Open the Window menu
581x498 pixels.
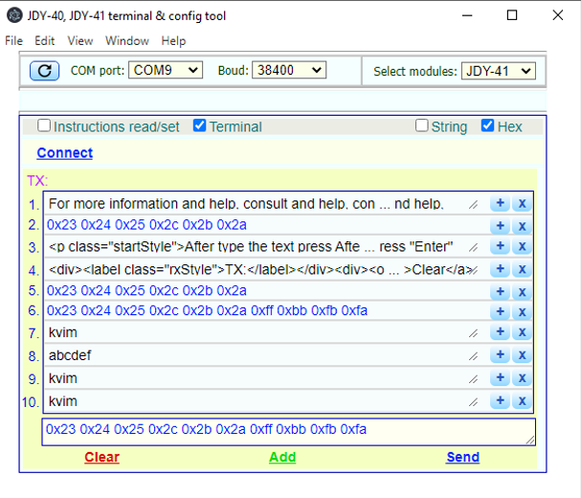click(127, 41)
